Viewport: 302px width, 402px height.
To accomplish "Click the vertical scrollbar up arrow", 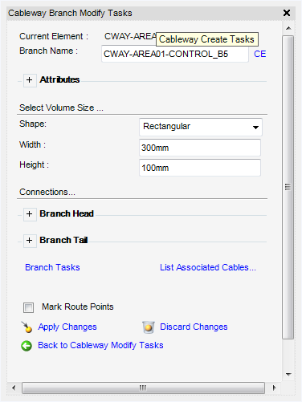I will click(x=288, y=28).
